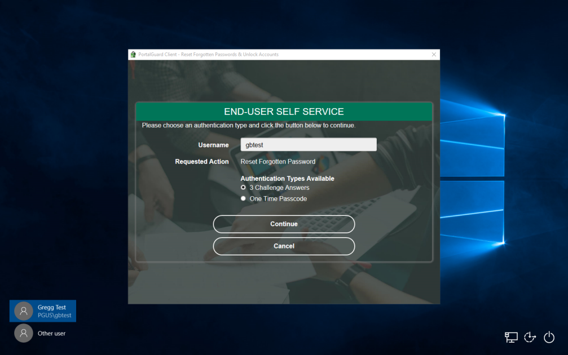Open the power options icon
Image resolution: width=568 pixels, height=355 pixels.
tap(549, 338)
